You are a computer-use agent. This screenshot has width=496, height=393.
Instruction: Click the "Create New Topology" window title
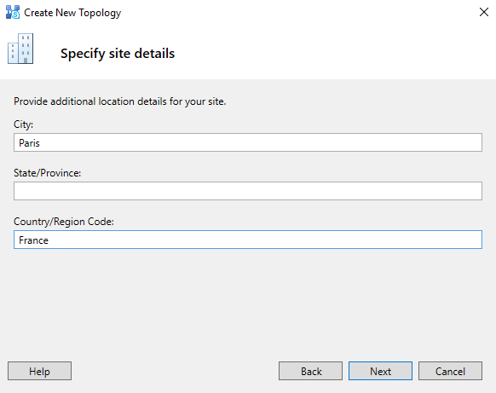[72, 13]
